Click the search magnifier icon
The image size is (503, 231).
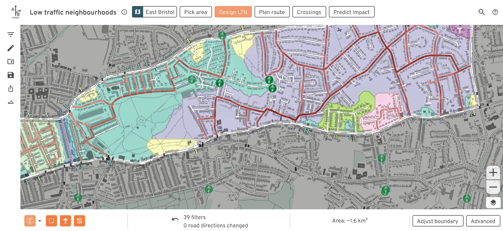pos(482,12)
